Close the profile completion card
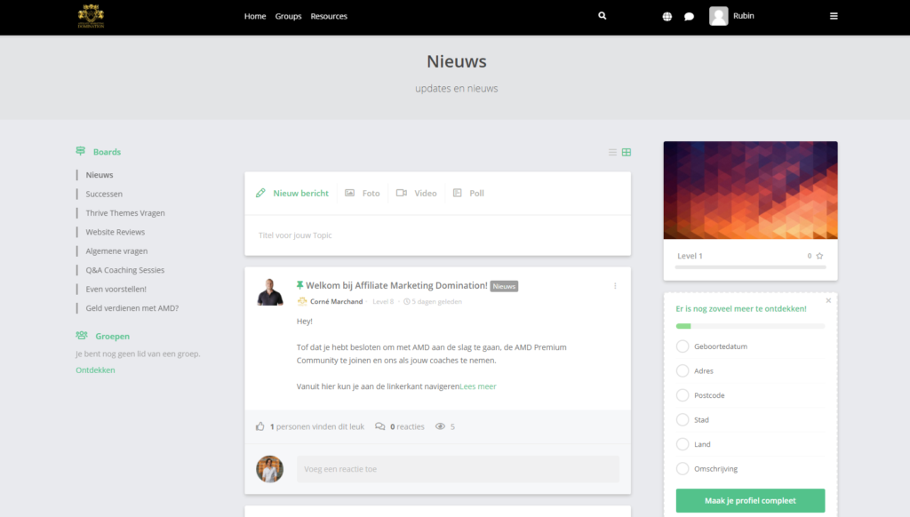Screen dimensions: 910x517 (828, 300)
